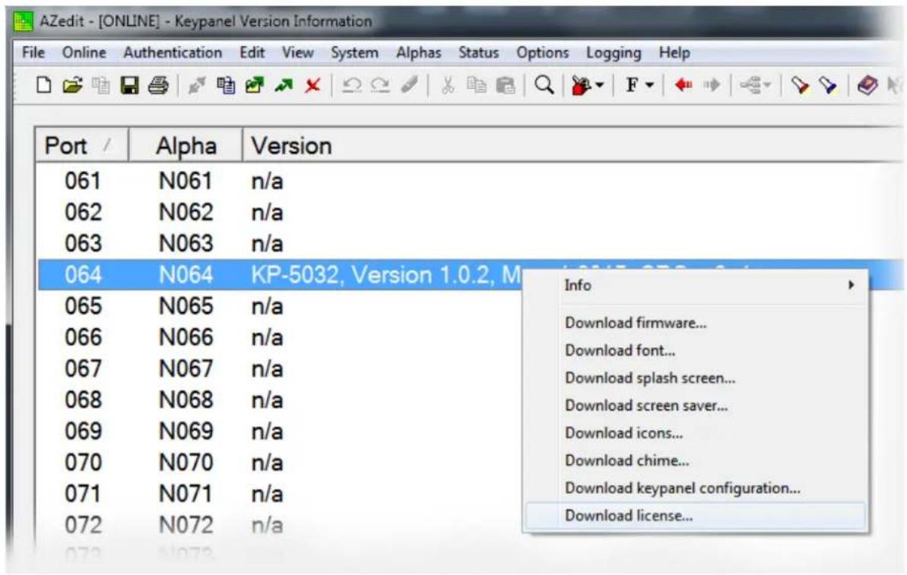
Task: Click the Save floppy disk icon
Action: pyautogui.click(x=129, y=86)
